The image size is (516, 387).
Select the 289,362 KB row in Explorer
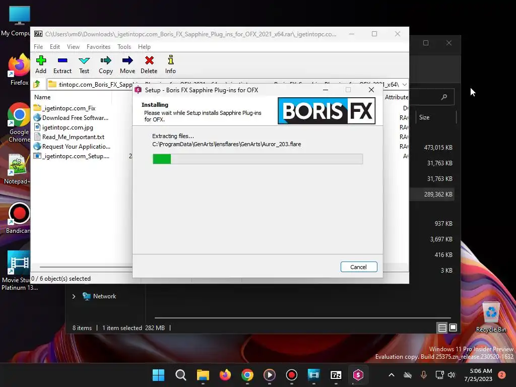click(x=432, y=194)
